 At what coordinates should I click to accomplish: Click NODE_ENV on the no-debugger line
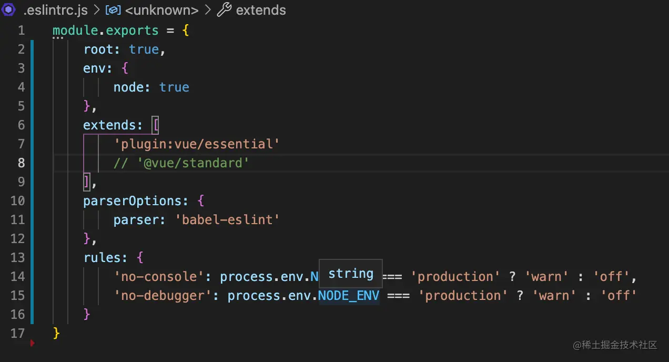349,295
